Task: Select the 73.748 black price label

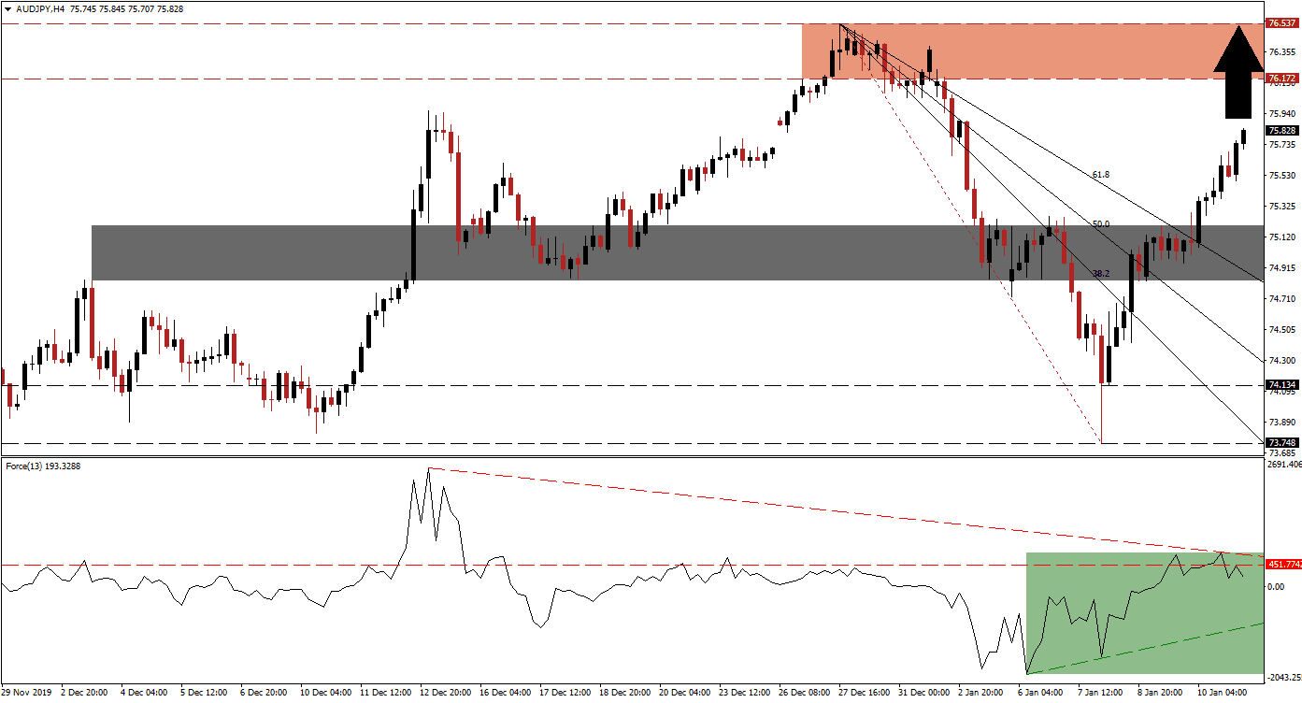Action: click(x=1280, y=443)
